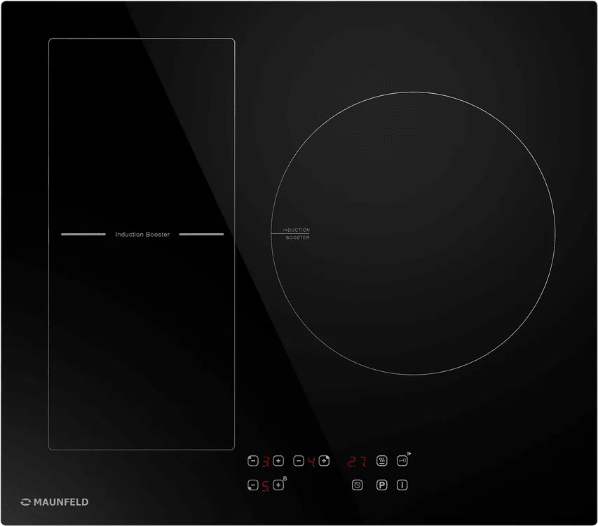Tap the key lock control icon
Viewport: 598px width, 526px height.
pyautogui.click(x=402, y=461)
